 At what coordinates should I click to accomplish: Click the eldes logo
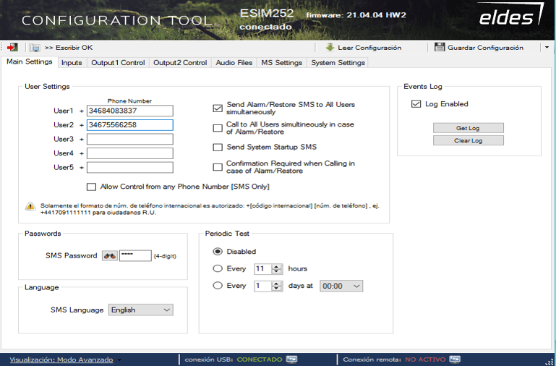pos(511,15)
